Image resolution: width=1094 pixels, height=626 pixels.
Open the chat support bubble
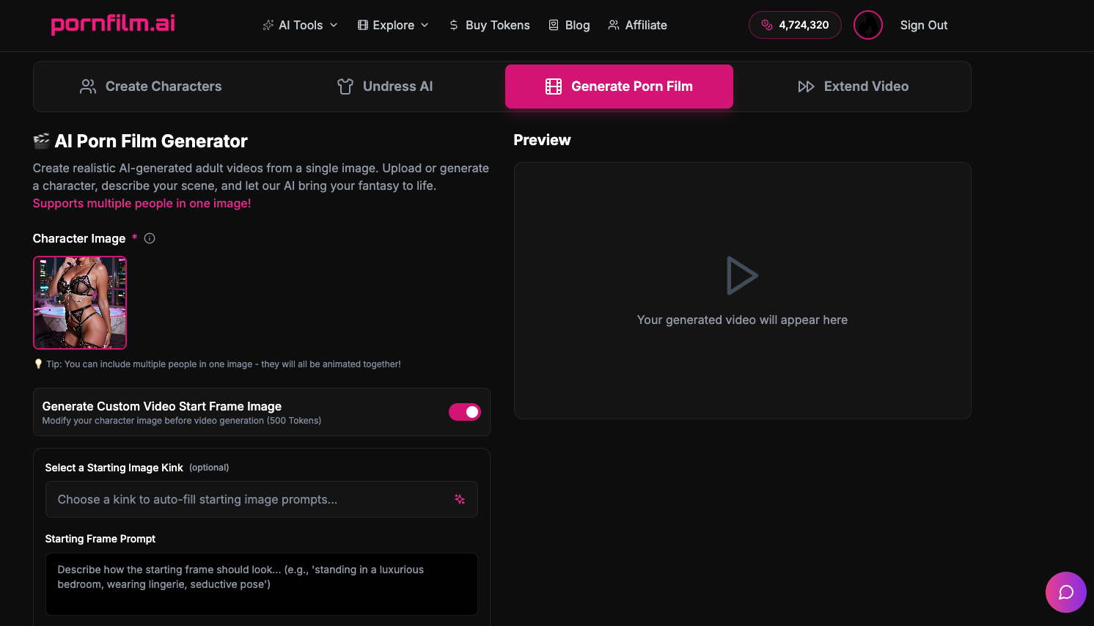[x=1066, y=592]
